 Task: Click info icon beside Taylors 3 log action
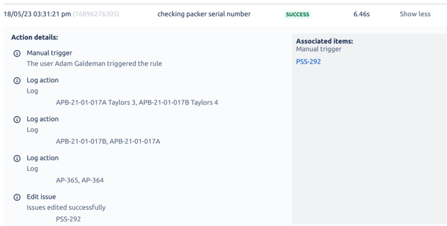click(x=17, y=80)
